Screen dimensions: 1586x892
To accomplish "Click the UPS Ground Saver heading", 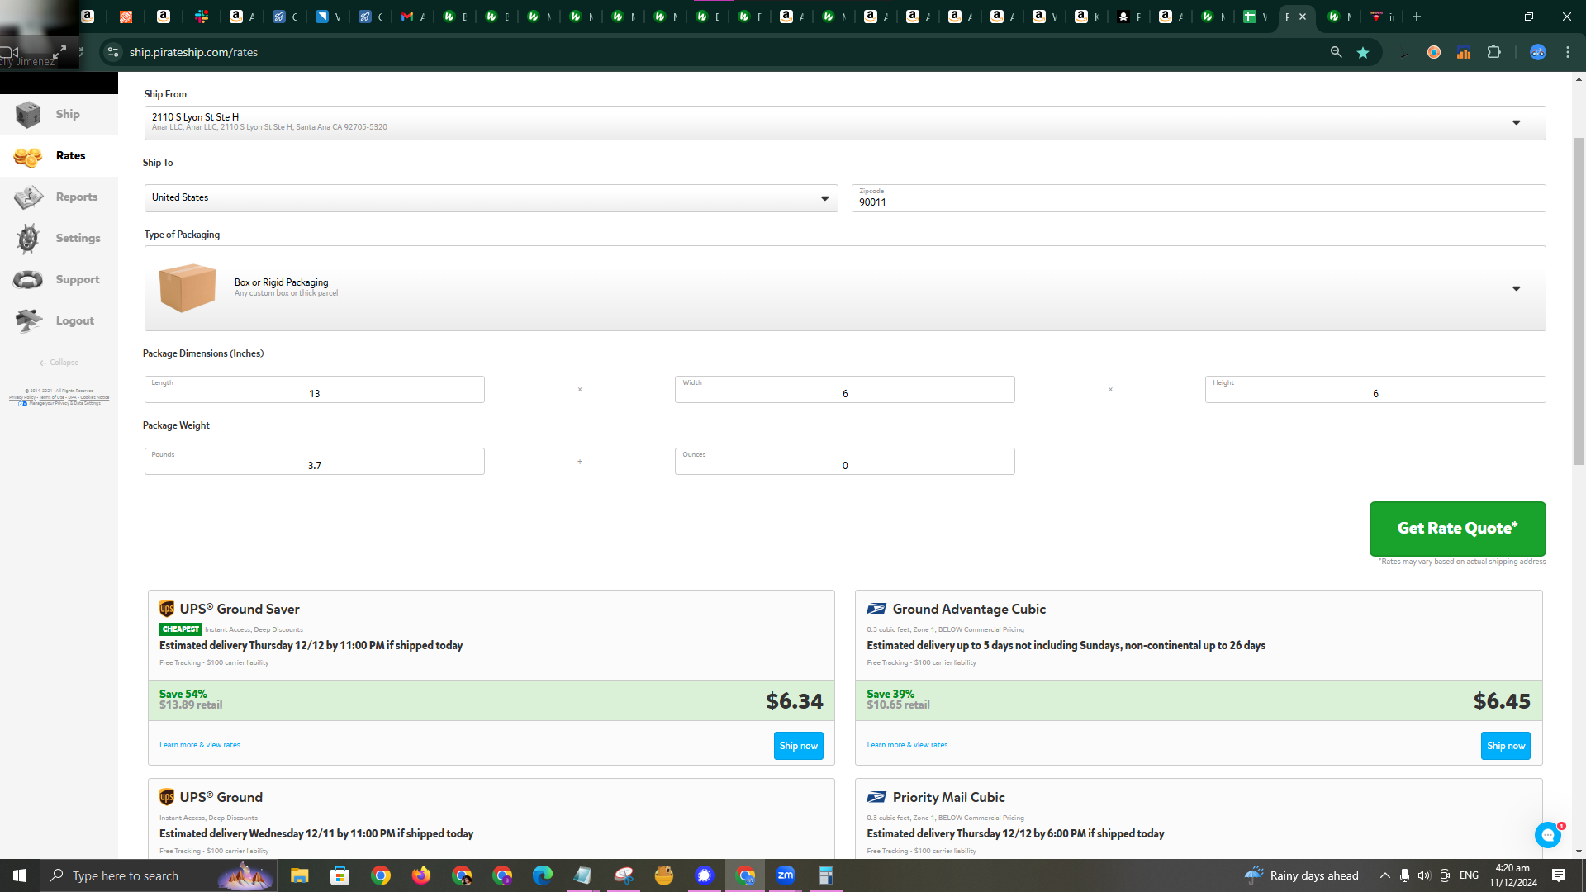I will click(240, 610).
